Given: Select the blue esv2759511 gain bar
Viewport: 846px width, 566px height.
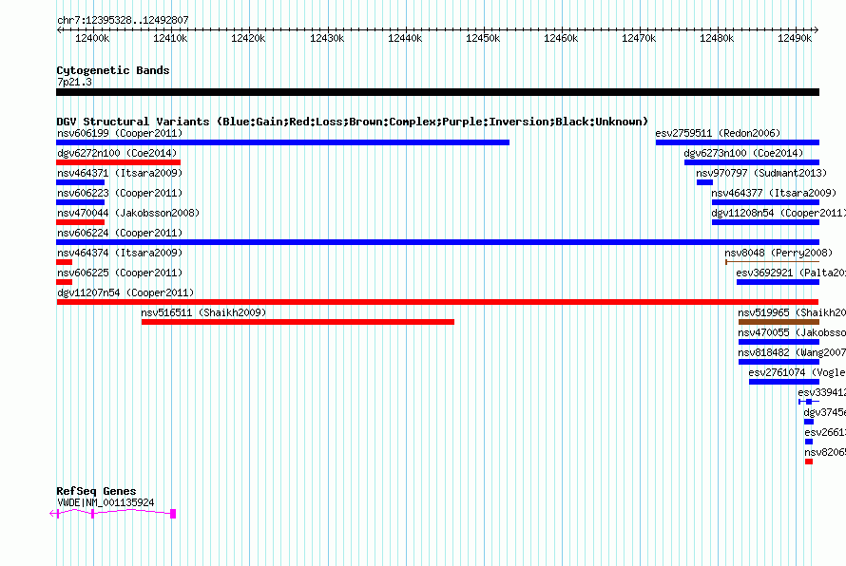Looking at the screenshot, I should [x=738, y=142].
